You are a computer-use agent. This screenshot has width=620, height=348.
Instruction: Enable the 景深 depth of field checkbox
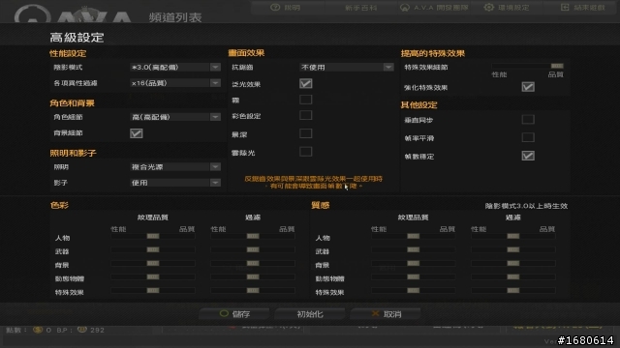(306, 133)
